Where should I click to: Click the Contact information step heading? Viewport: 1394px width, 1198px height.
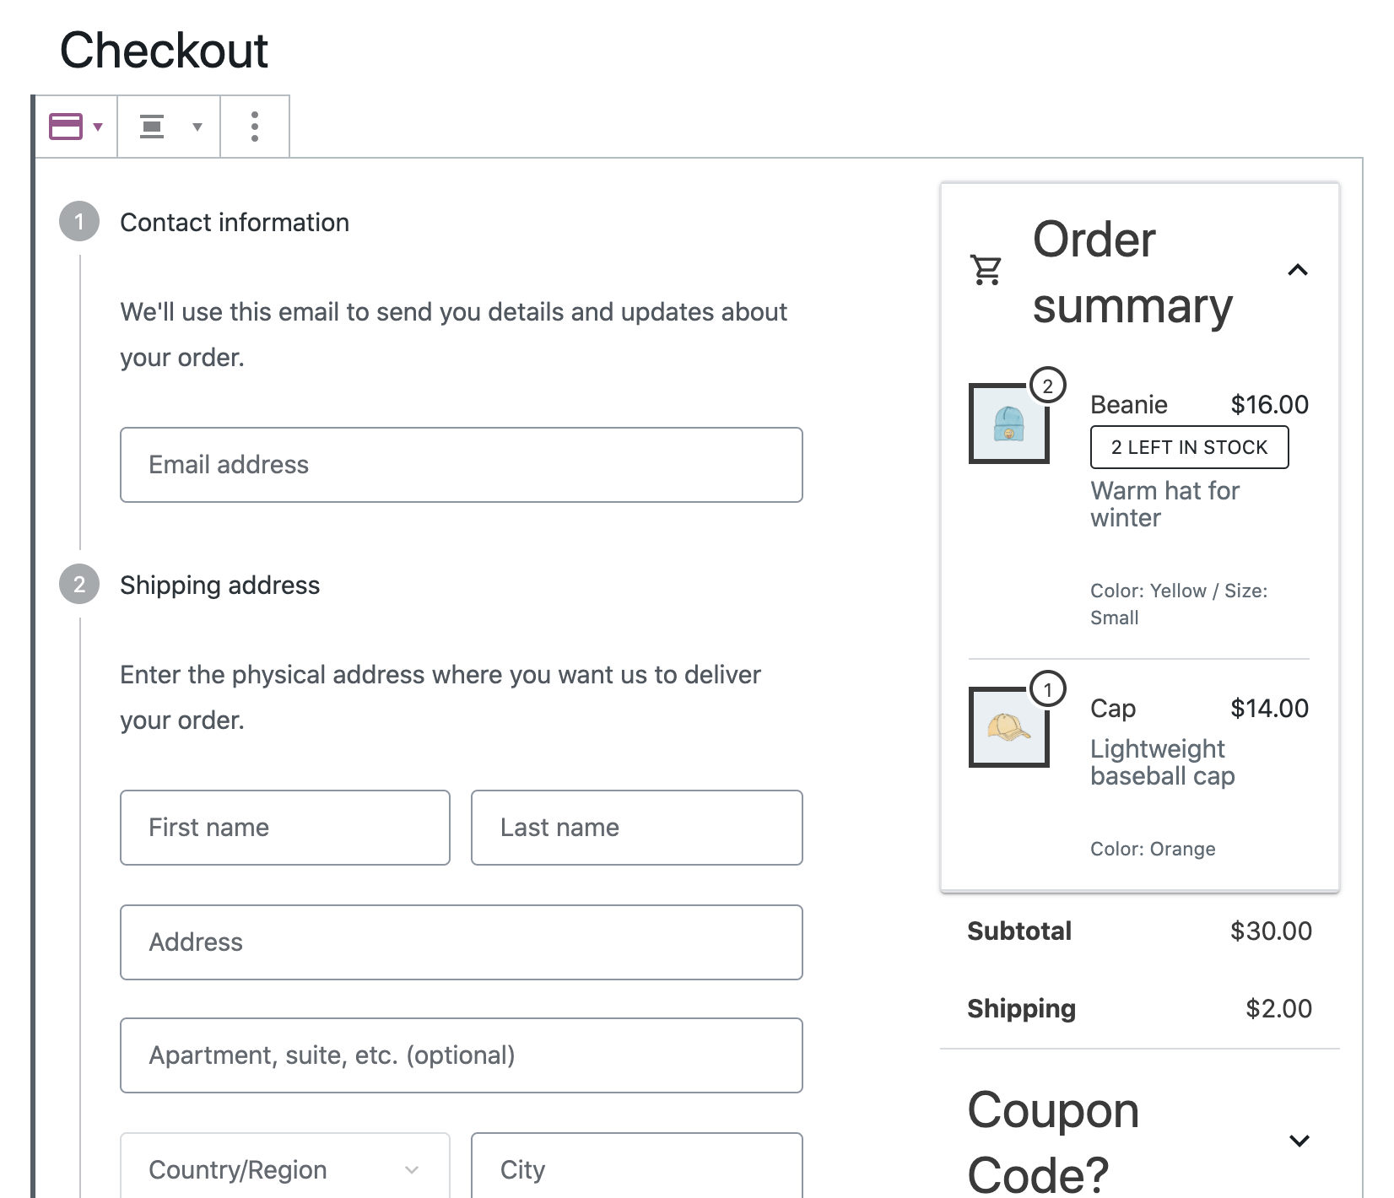(235, 223)
